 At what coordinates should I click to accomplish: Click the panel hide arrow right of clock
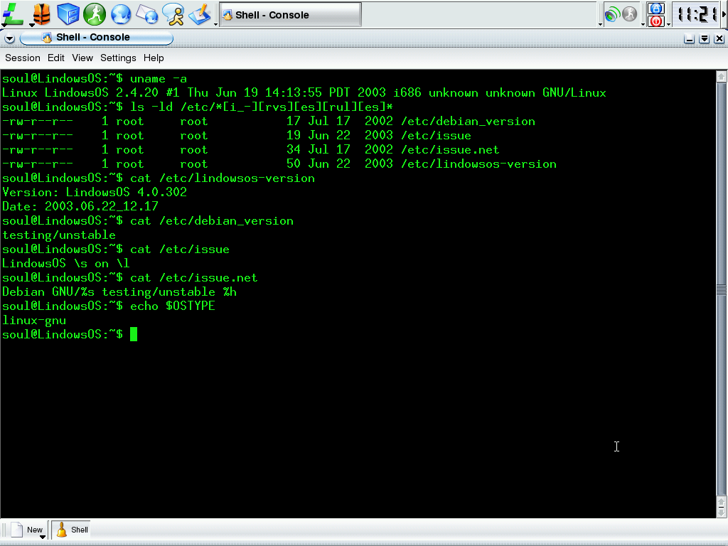(x=724, y=14)
